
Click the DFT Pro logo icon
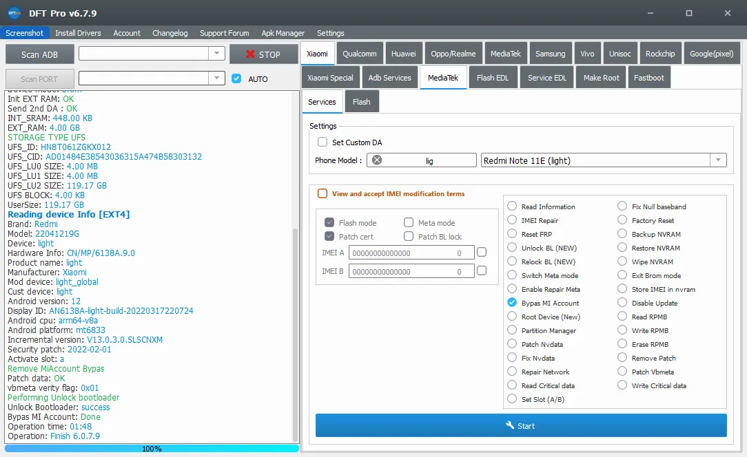click(x=14, y=13)
